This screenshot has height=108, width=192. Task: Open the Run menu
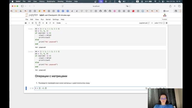pyautogui.click(x=42, y=19)
